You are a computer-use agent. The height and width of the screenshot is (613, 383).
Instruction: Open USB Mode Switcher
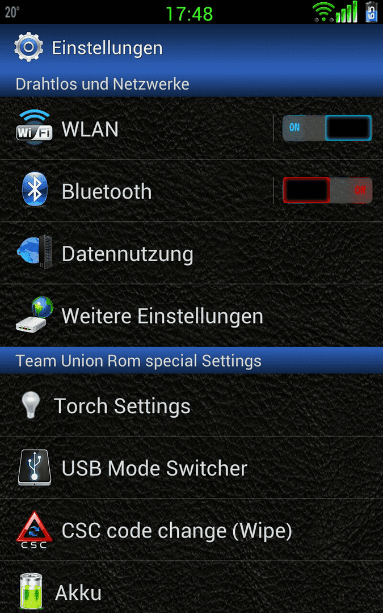[192, 468]
